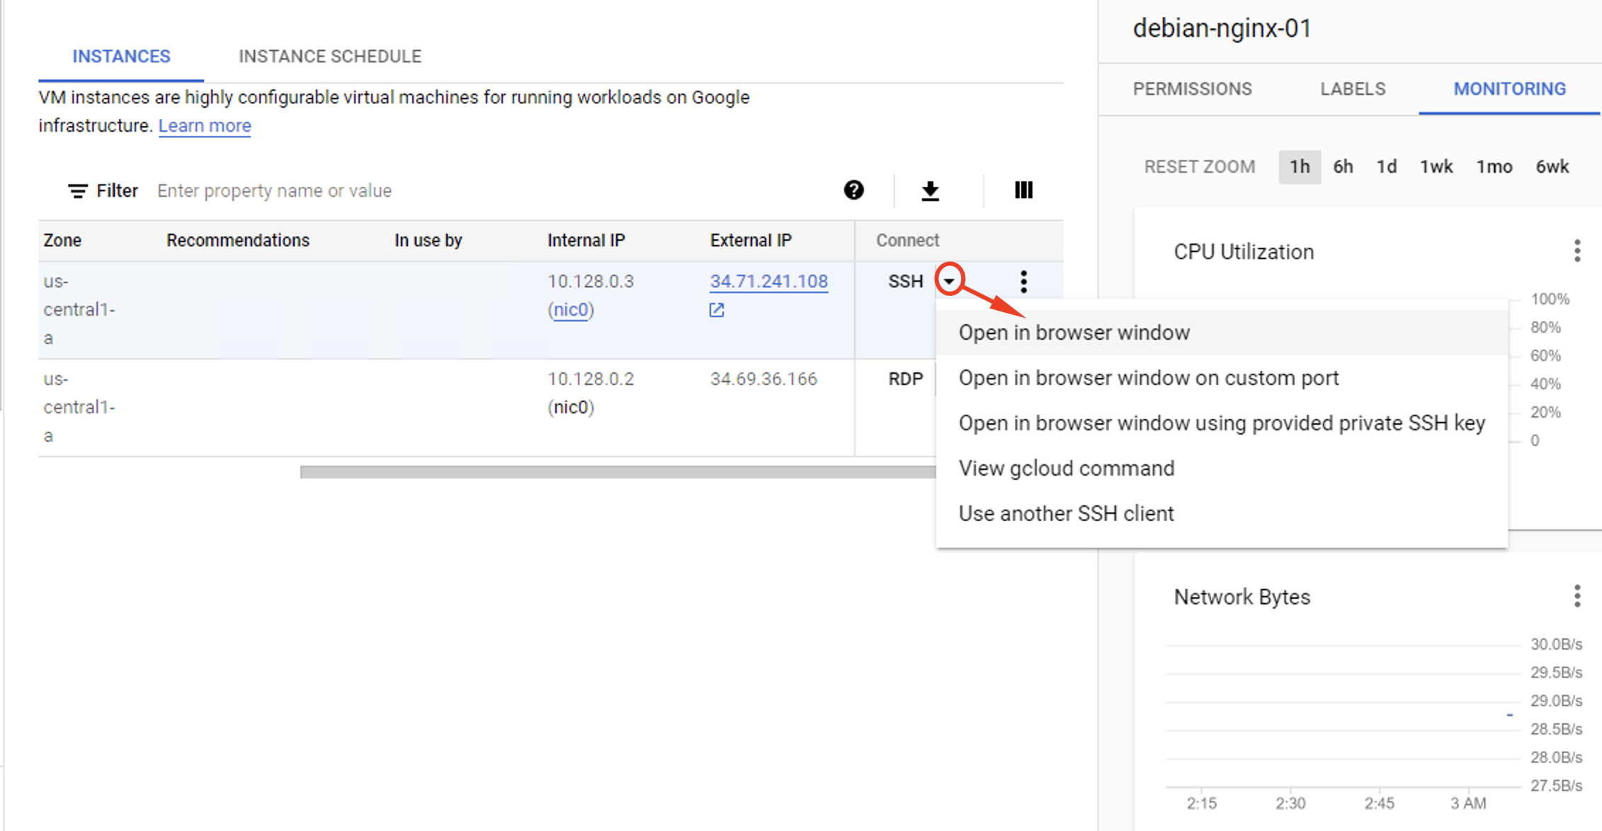Image resolution: width=1602 pixels, height=831 pixels.
Task: Open Network Bytes chart options menu
Action: (x=1577, y=596)
